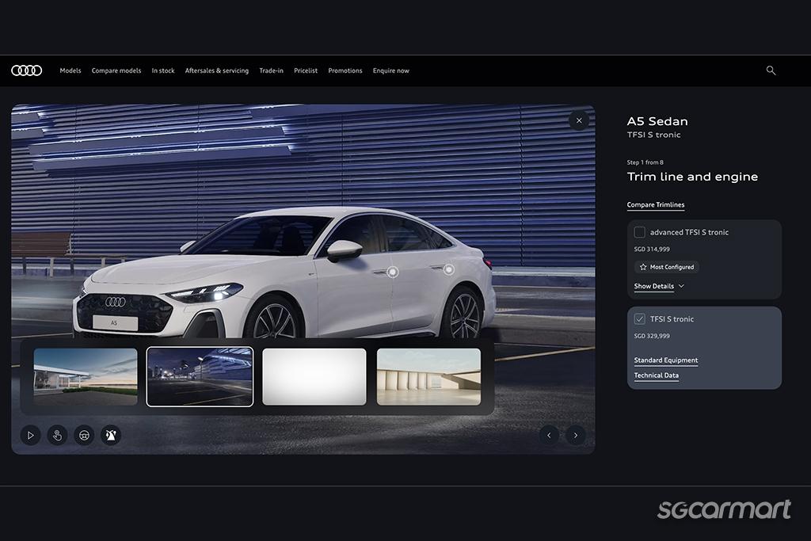This screenshot has height=541, width=811.
Task: Open the Standard Equipment link
Action: click(665, 360)
